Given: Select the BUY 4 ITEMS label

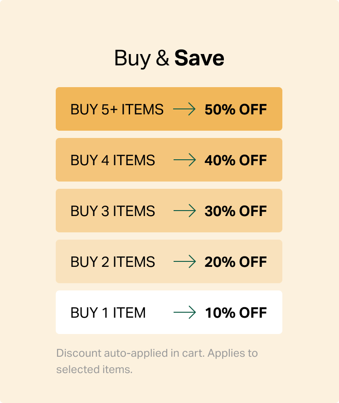Looking at the screenshot, I should tap(113, 160).
